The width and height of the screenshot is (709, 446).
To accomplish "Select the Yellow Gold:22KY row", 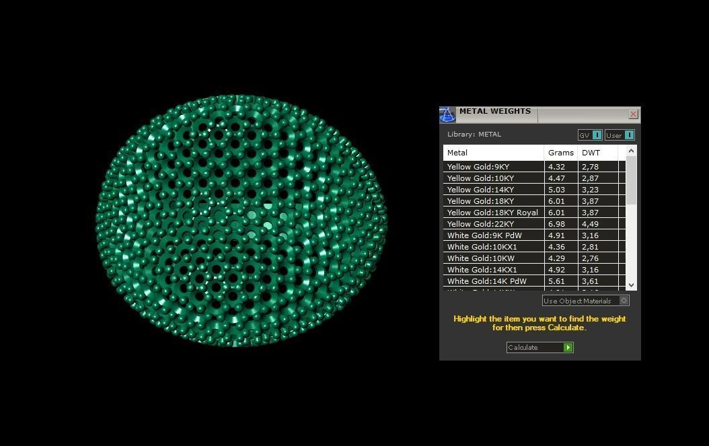I will (534, 224).
